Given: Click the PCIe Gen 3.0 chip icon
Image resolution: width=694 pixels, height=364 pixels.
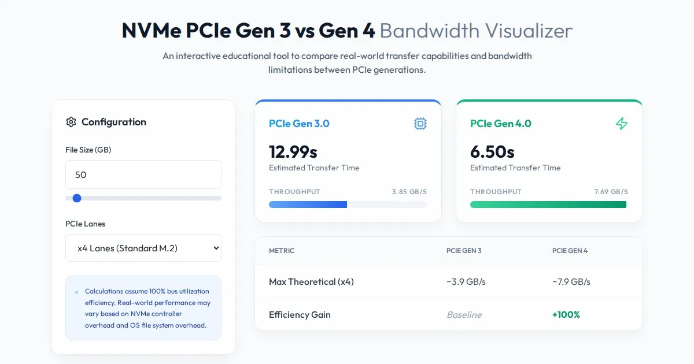Looking at the screenshot, I should point(420,124).
